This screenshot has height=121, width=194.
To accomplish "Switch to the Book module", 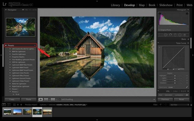I will click(x=152, y=5).
